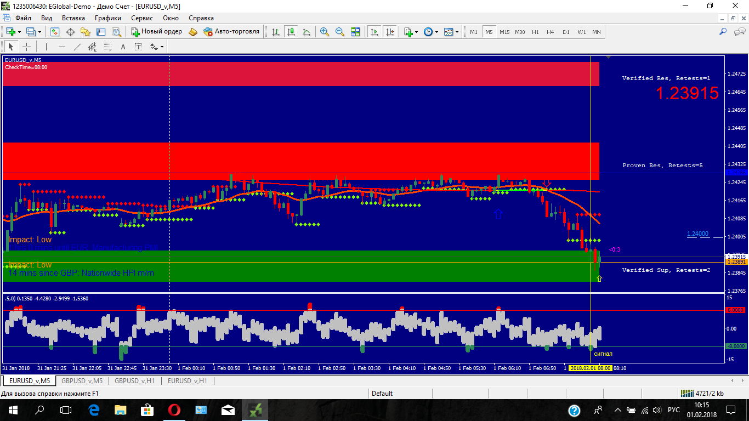
Task: Click Default profile in status bar
Action: point(382,393)
